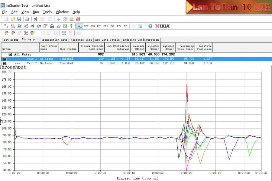This screenshot has width=272, height=181.
Task: Click the Cut scissors icon
Action: (x=59, y=19)
